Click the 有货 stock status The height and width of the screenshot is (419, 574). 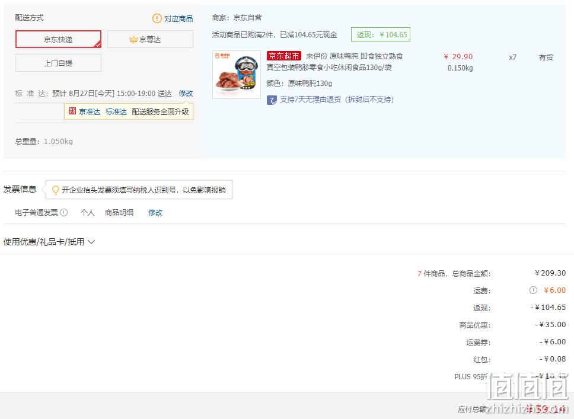[546, 57]
